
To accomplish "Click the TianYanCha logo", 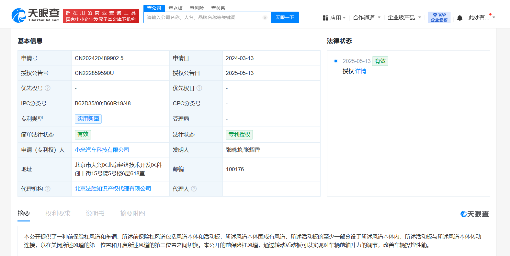I will 36,15.
